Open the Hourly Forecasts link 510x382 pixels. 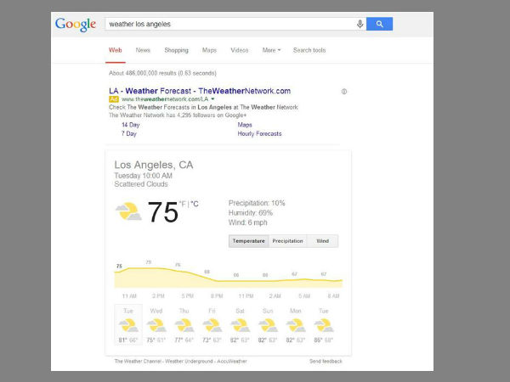pos(259,133)
